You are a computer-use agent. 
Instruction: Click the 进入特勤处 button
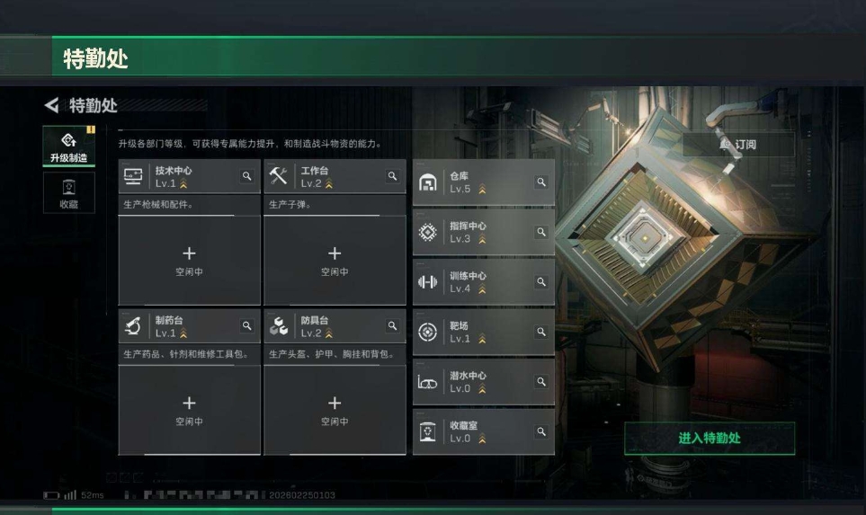coord(710,439)
